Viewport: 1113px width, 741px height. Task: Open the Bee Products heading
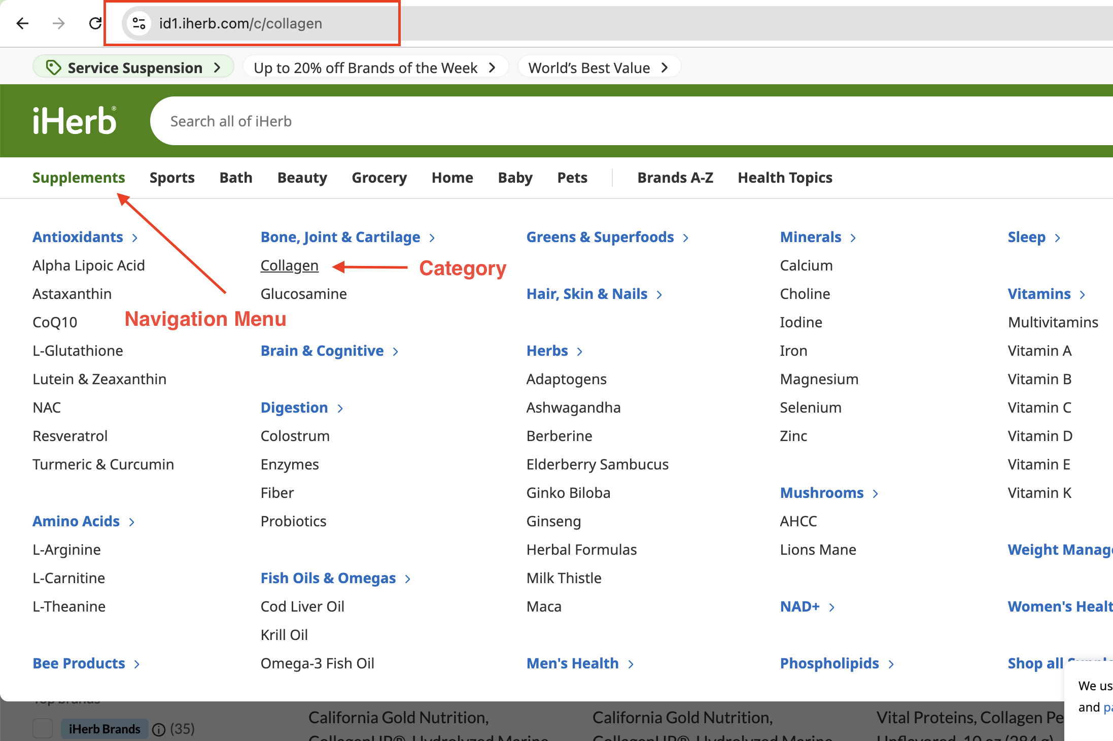coord(79,663)
